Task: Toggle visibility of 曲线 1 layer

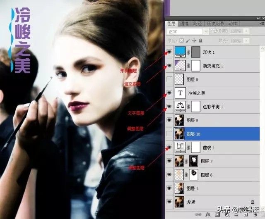Action: coord(169,147)
